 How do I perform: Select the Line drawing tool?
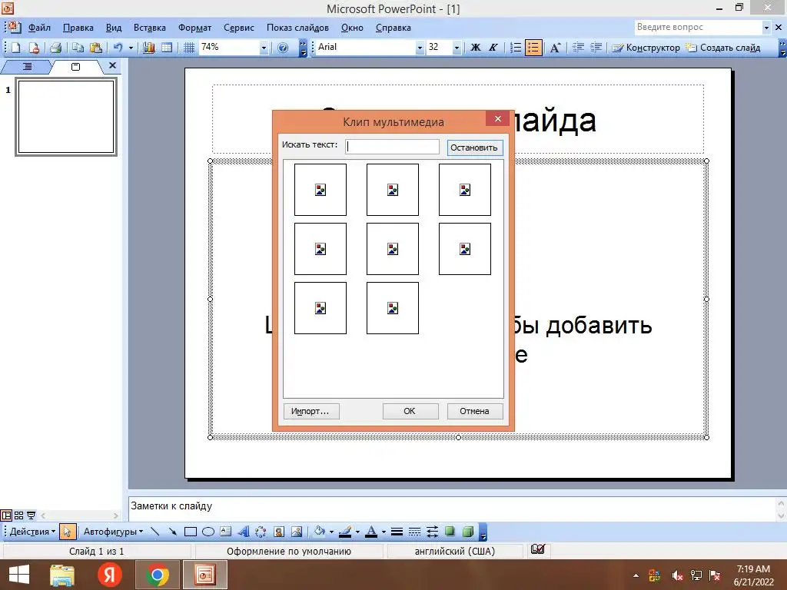click(x=155, y=532)
